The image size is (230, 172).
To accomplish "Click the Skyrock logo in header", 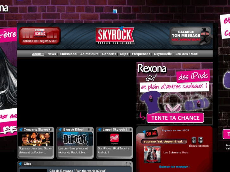I will coord(115,35).
